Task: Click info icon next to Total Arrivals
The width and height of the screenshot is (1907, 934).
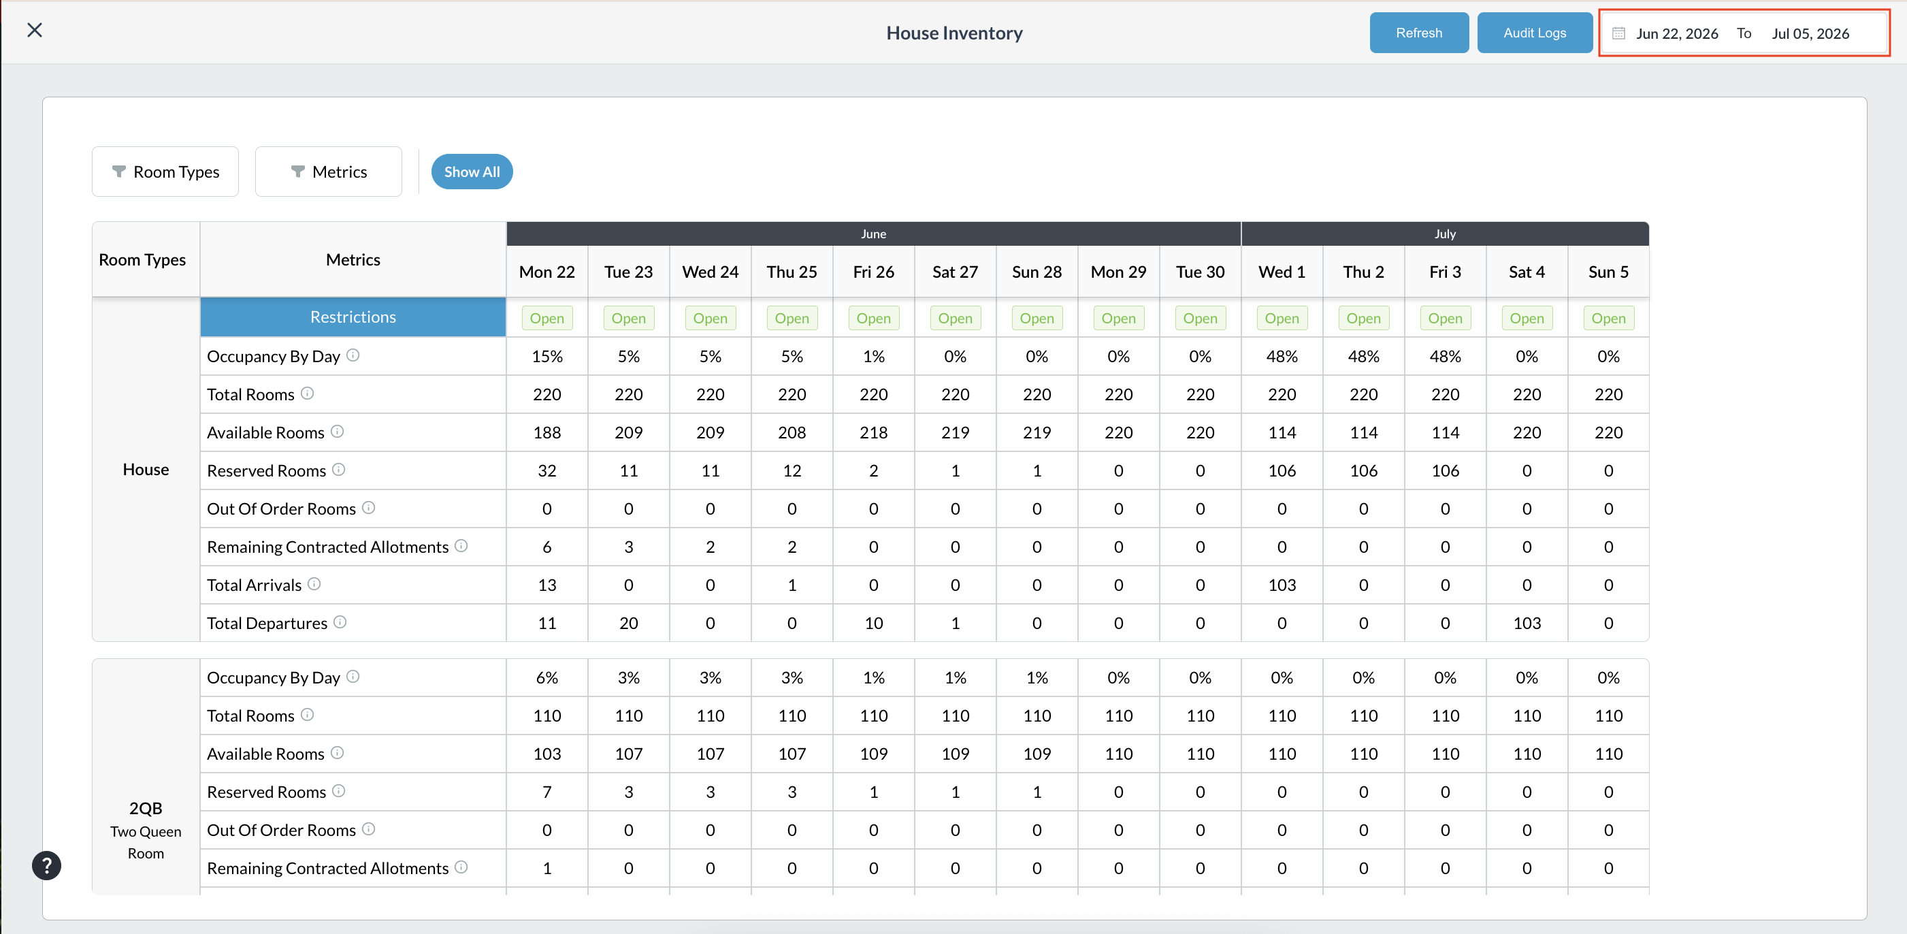Action: [314, 583]
